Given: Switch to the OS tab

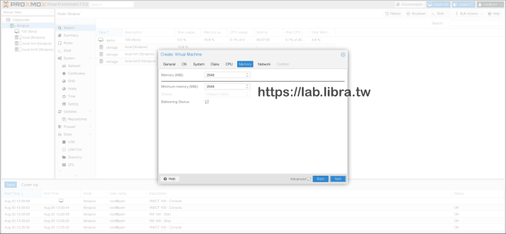Looking at the screenshot, I should [x=184, y=65].
